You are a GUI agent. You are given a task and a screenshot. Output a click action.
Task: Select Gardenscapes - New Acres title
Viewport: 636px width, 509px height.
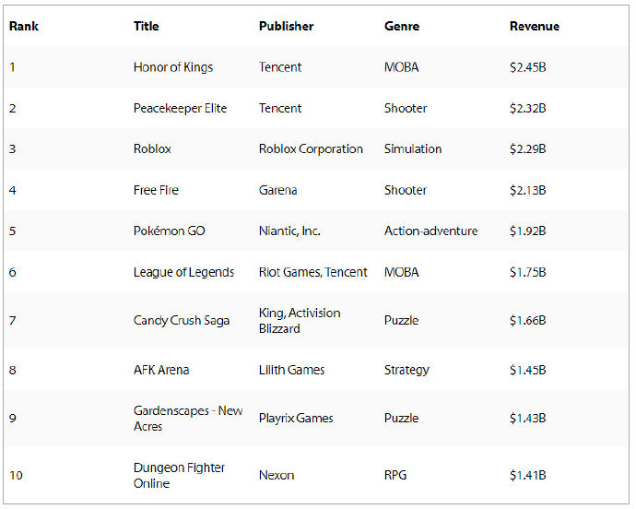(x=188, y=419)
